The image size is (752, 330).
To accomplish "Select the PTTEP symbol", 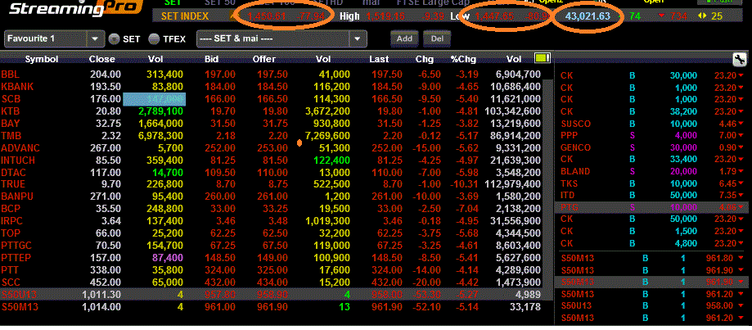I will pos(16,258).
